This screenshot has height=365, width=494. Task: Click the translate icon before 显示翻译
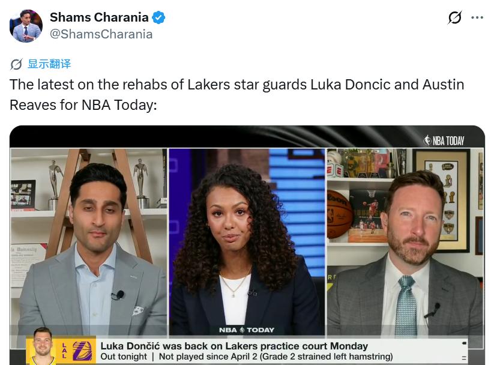16,64
